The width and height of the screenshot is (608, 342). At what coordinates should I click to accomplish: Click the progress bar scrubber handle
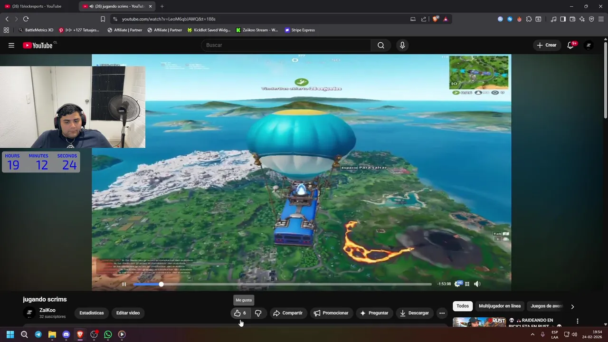tap(161, 284)
